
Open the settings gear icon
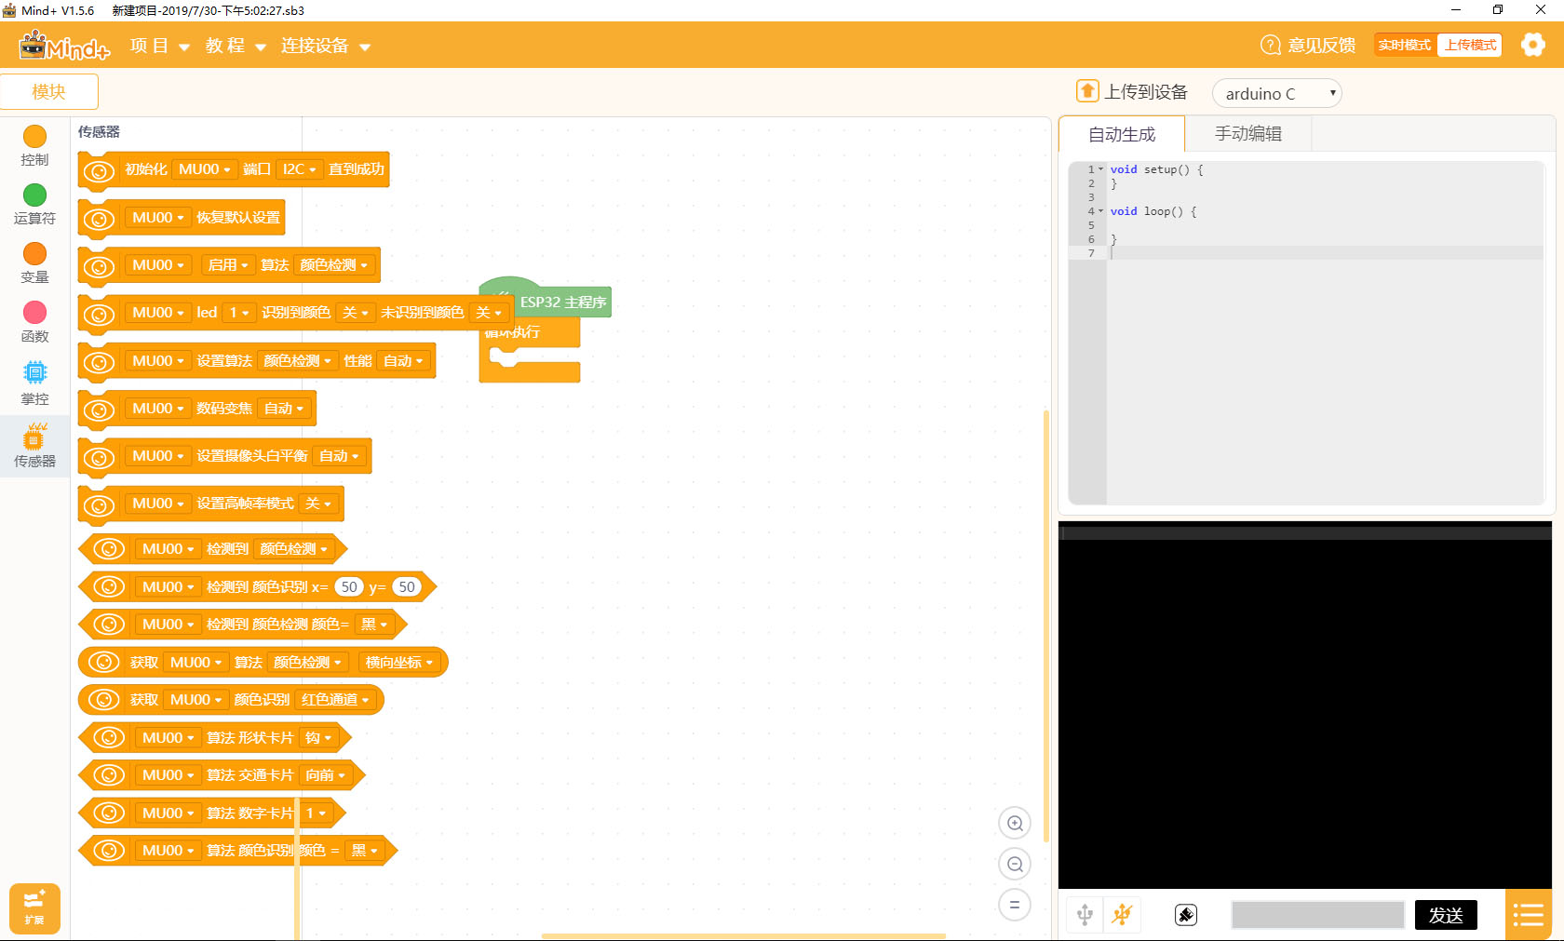[1532, 45]
